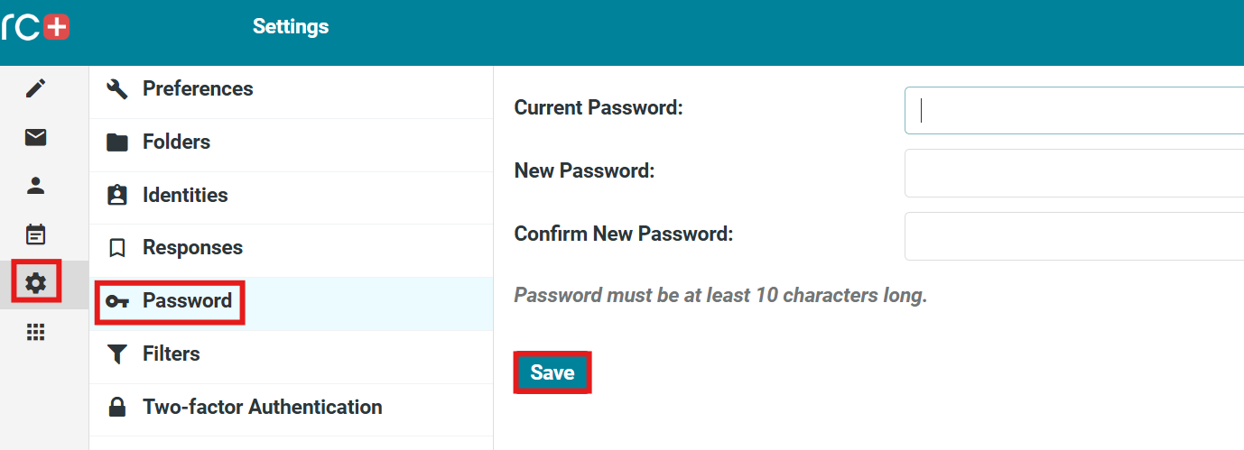Open the Identities settings section
Image resolution: width=1244 pixels, height=450 pixels.
tap(185, 195)
